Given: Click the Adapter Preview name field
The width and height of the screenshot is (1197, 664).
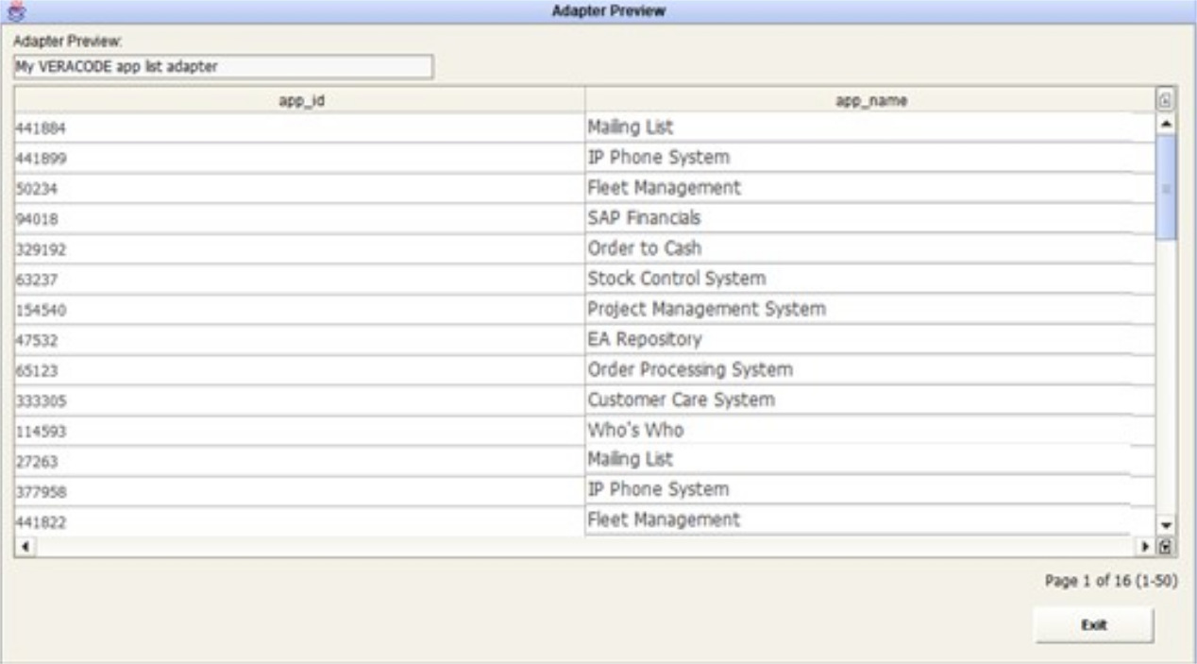Looking at the screenshot, I should pyautogui.click(x=223, y=66).
